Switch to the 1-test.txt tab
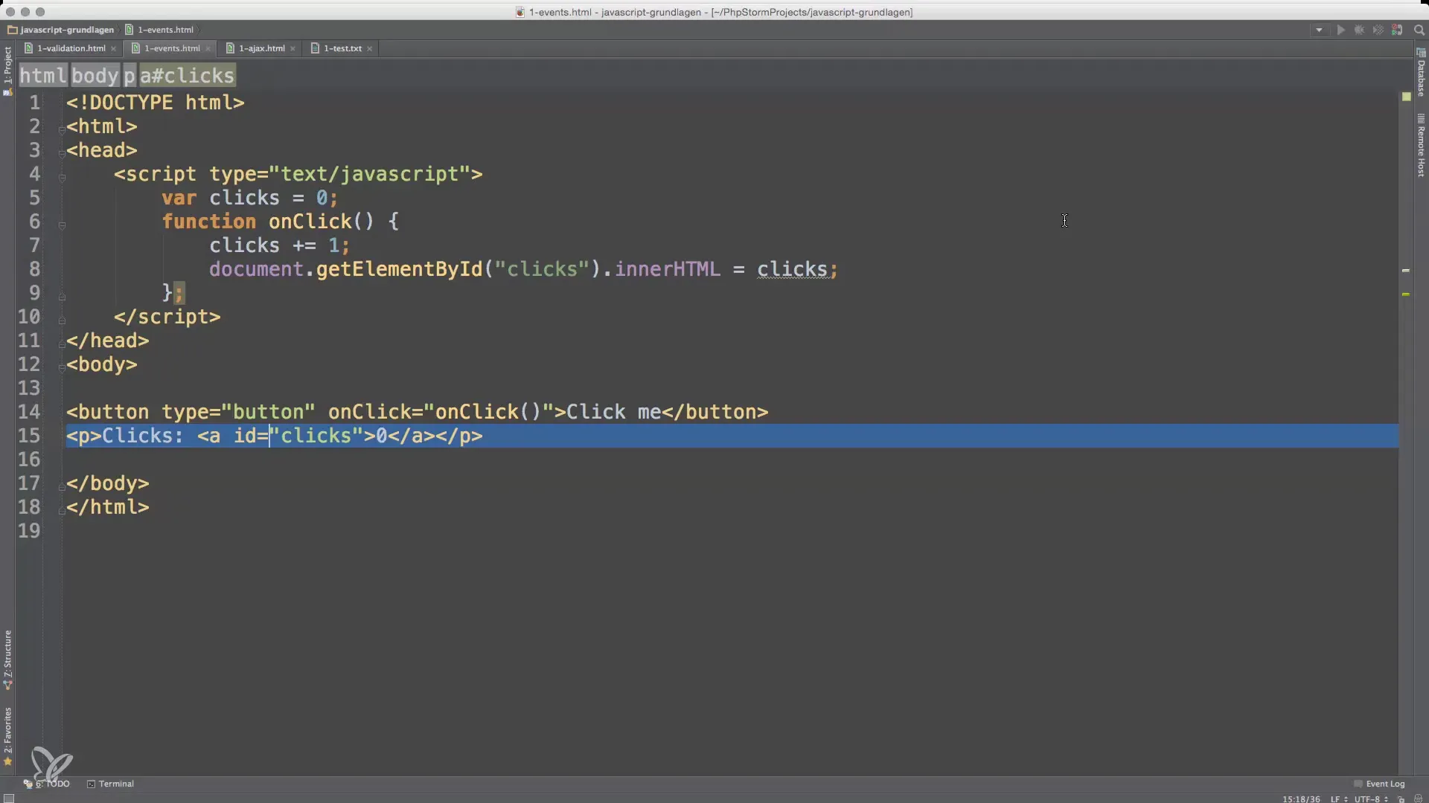 (342, 48)
